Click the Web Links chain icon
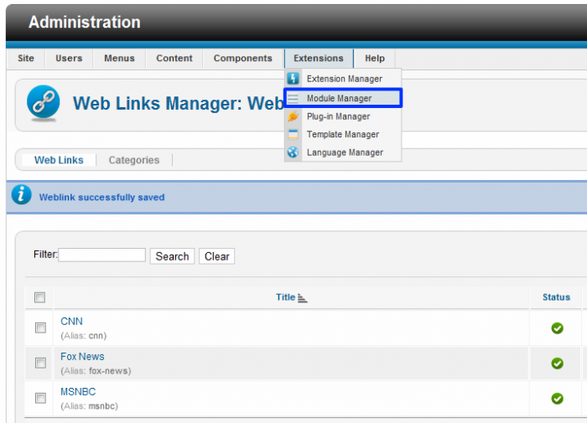 point(44,103)
